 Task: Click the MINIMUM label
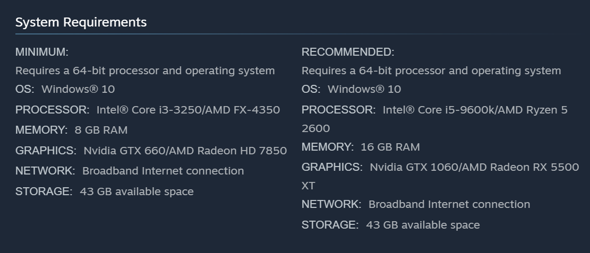pyautogui.click(x=41, y=52)
